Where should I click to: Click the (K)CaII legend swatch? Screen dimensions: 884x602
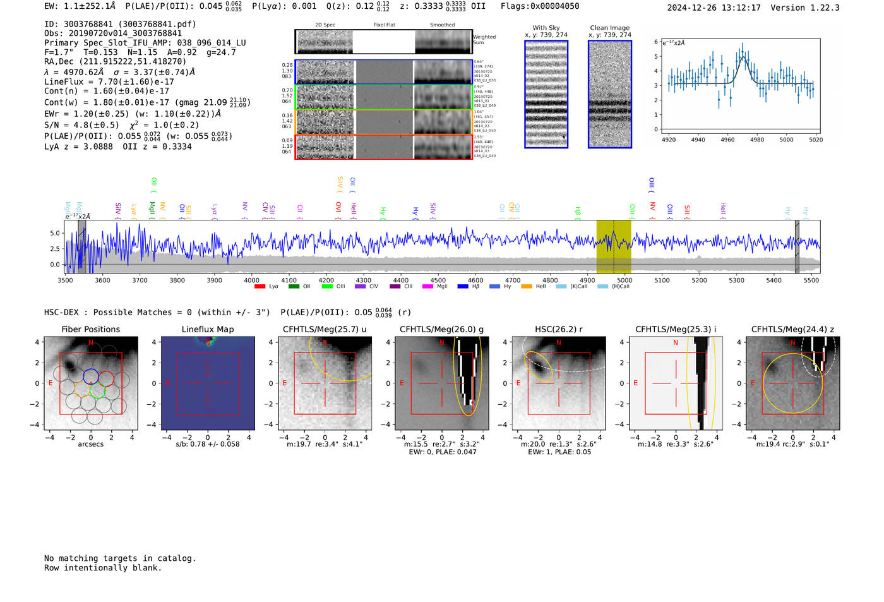[x=561, y=287]
